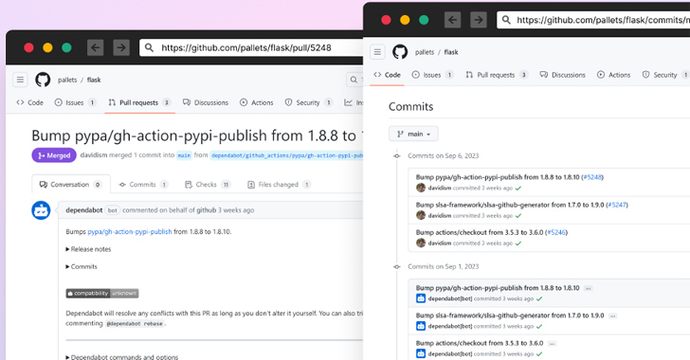Open pull request #5247 link

coord(617,205)
